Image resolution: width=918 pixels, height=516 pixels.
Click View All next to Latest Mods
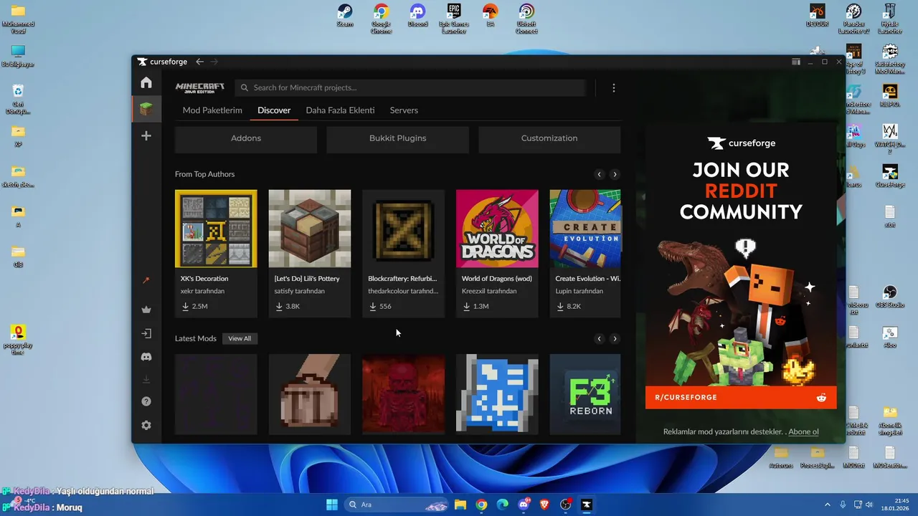click(x=240, y=338)
